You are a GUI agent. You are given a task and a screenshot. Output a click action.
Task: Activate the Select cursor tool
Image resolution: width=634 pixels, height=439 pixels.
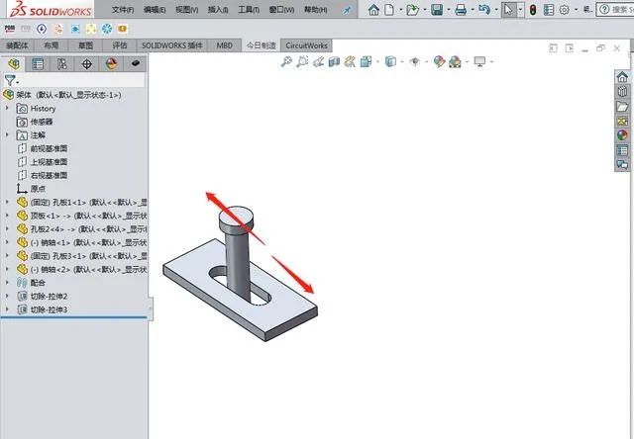click(x=508, y=9)
